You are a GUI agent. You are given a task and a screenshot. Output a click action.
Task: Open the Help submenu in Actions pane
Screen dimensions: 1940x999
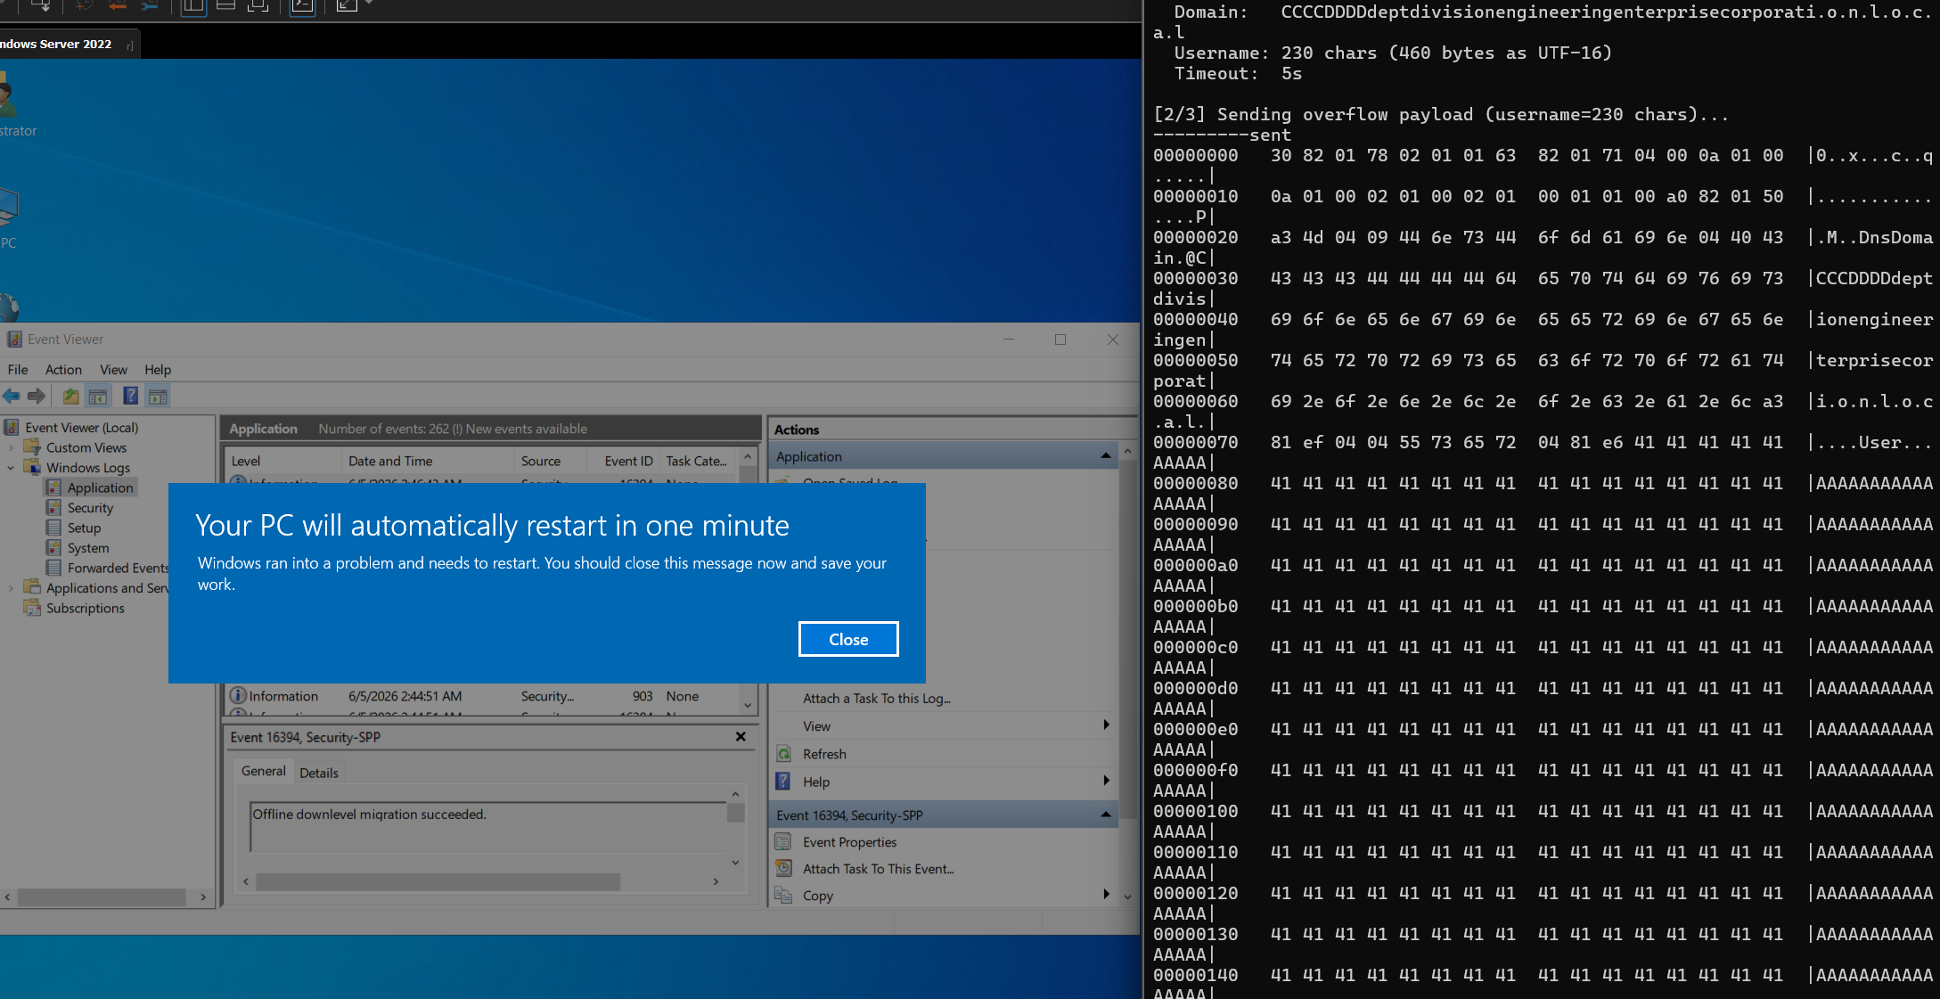coord(943,782)
